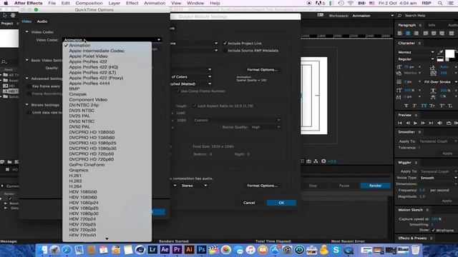Open the Stereo channels dropdown
Viewport: 458px width, 257px height.
(194, 186)
